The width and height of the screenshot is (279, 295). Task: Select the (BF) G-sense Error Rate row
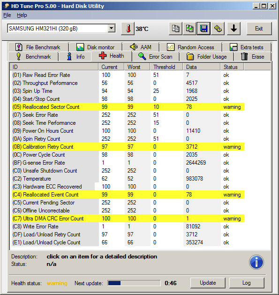pos(128,163)
